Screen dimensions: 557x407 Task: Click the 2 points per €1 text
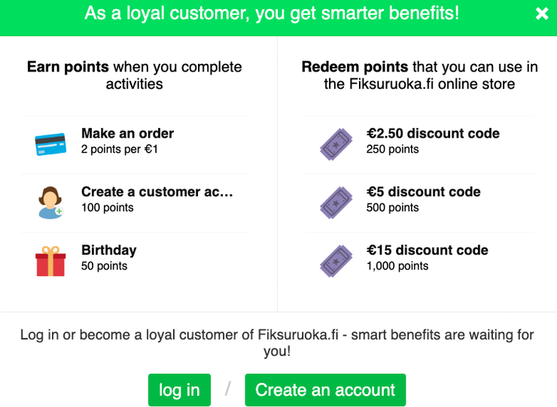coord(120,149)
